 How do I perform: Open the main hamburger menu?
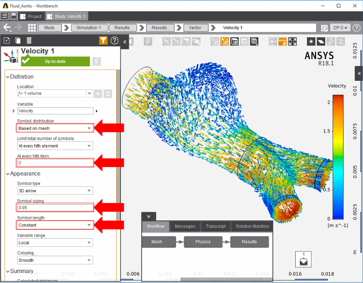pos(5,16)
